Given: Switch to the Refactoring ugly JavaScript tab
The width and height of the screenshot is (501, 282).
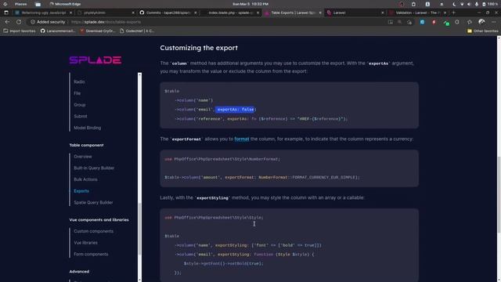Looking at the screenshot, I should (44, 13).
